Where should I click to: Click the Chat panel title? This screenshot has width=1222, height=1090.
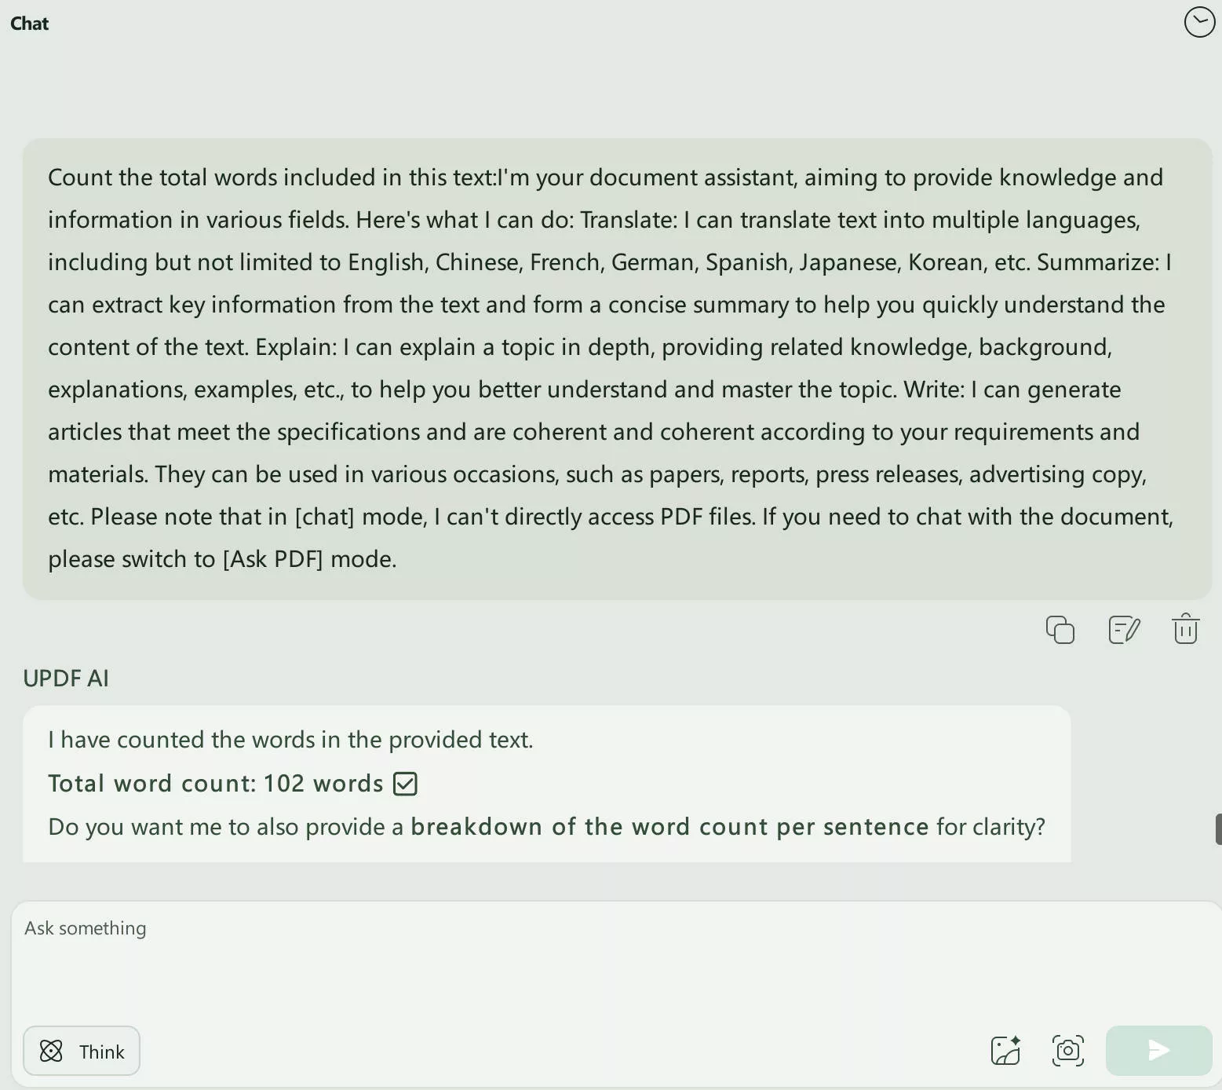pyautogui.click(x=30, y=24)
